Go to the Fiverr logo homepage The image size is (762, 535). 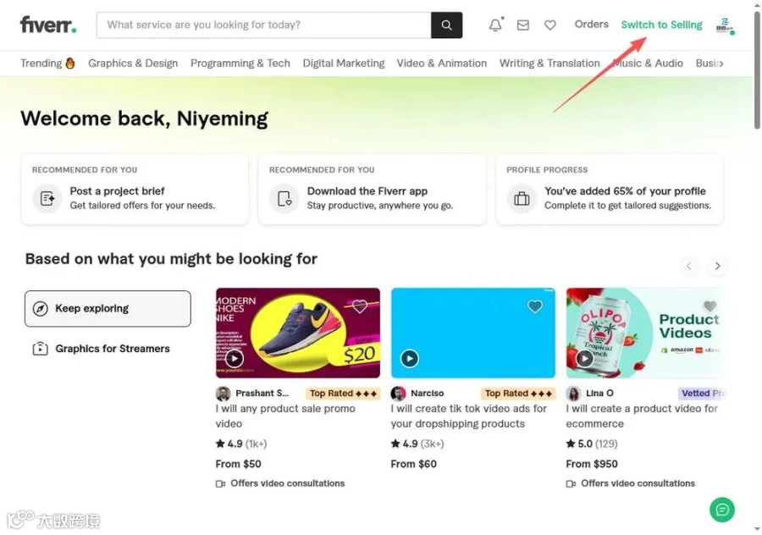coord(48,25)
